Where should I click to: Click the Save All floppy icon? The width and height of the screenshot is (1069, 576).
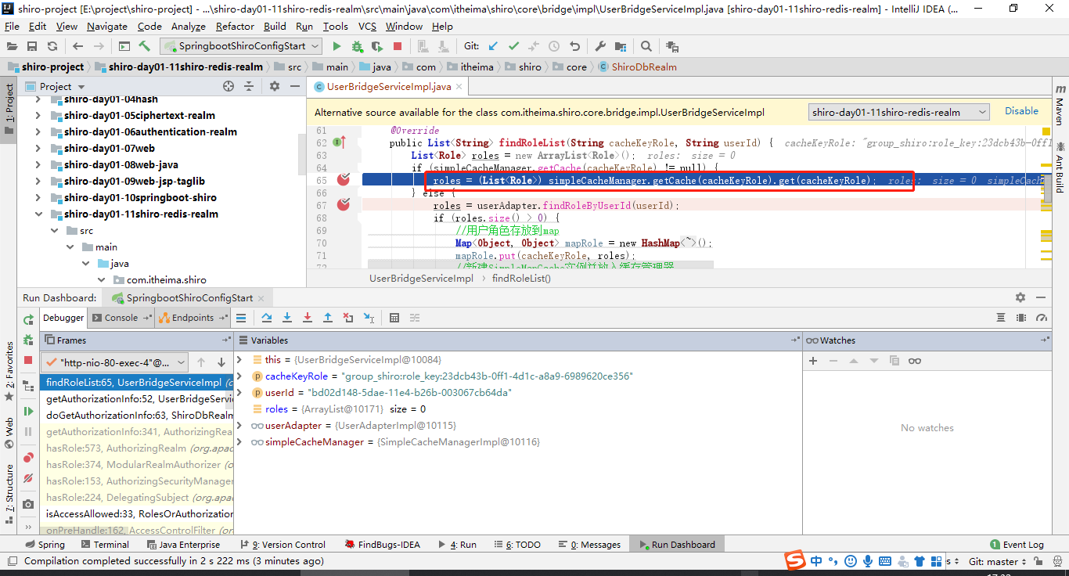[32, 46]
